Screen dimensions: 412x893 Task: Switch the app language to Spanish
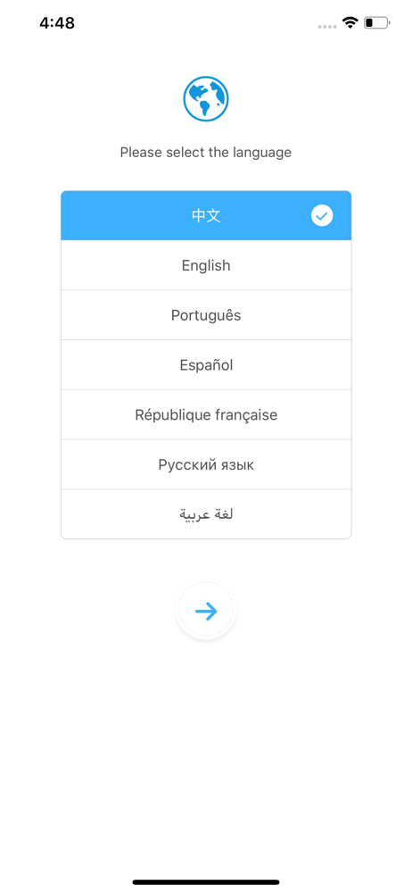206,365
